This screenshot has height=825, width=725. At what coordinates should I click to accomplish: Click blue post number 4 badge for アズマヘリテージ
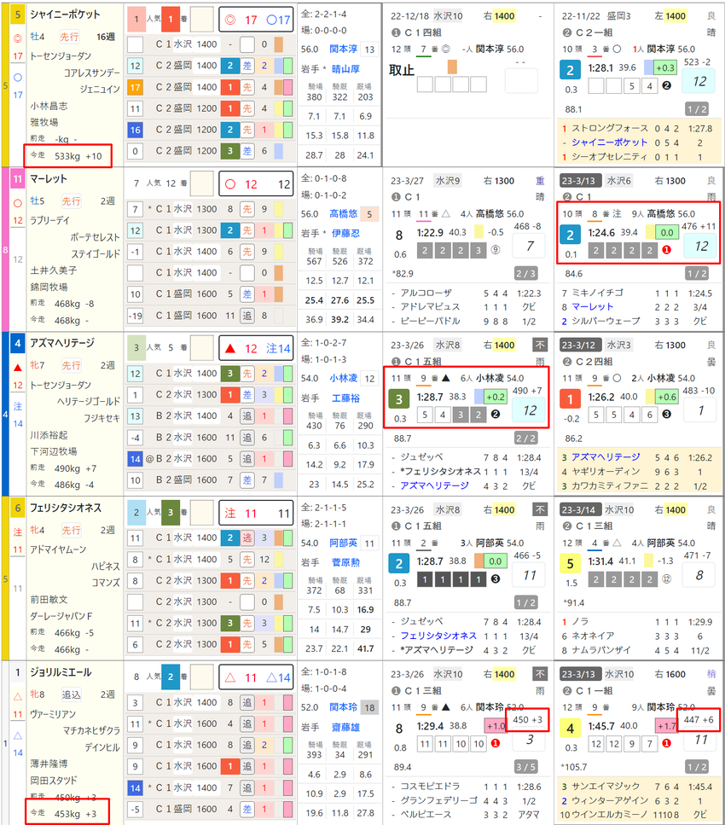(x=17, y=344)
